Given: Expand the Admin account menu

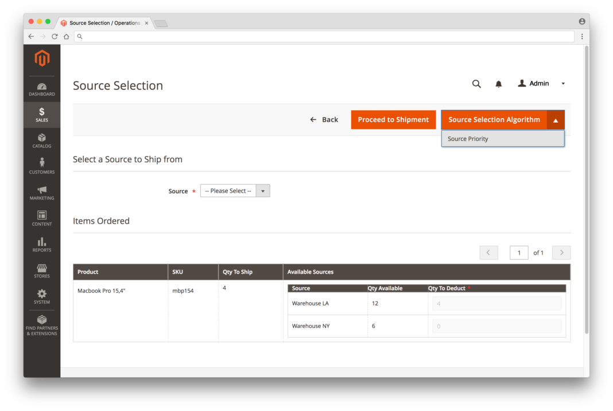Looking at the screenshot, I should coord(563,83).
